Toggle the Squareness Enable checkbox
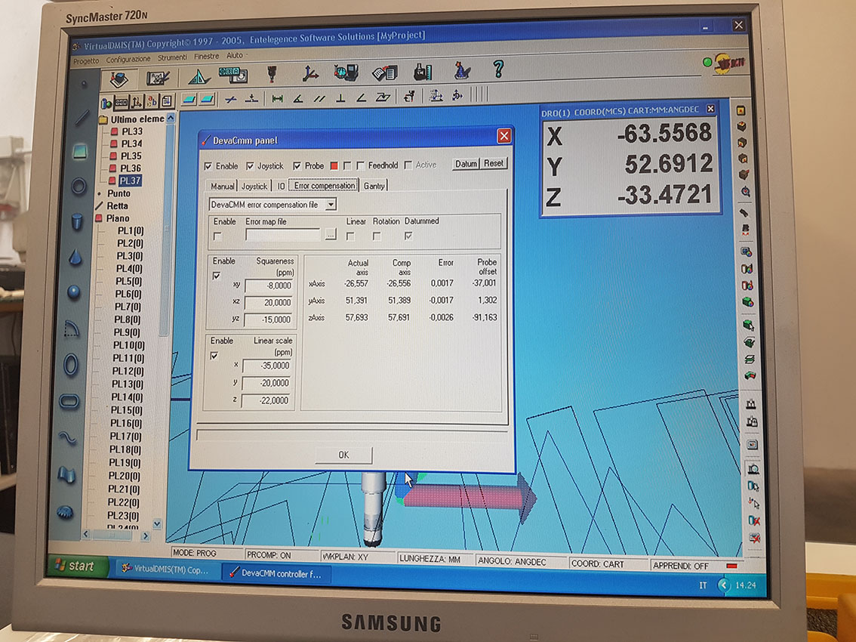 [216, 276]
